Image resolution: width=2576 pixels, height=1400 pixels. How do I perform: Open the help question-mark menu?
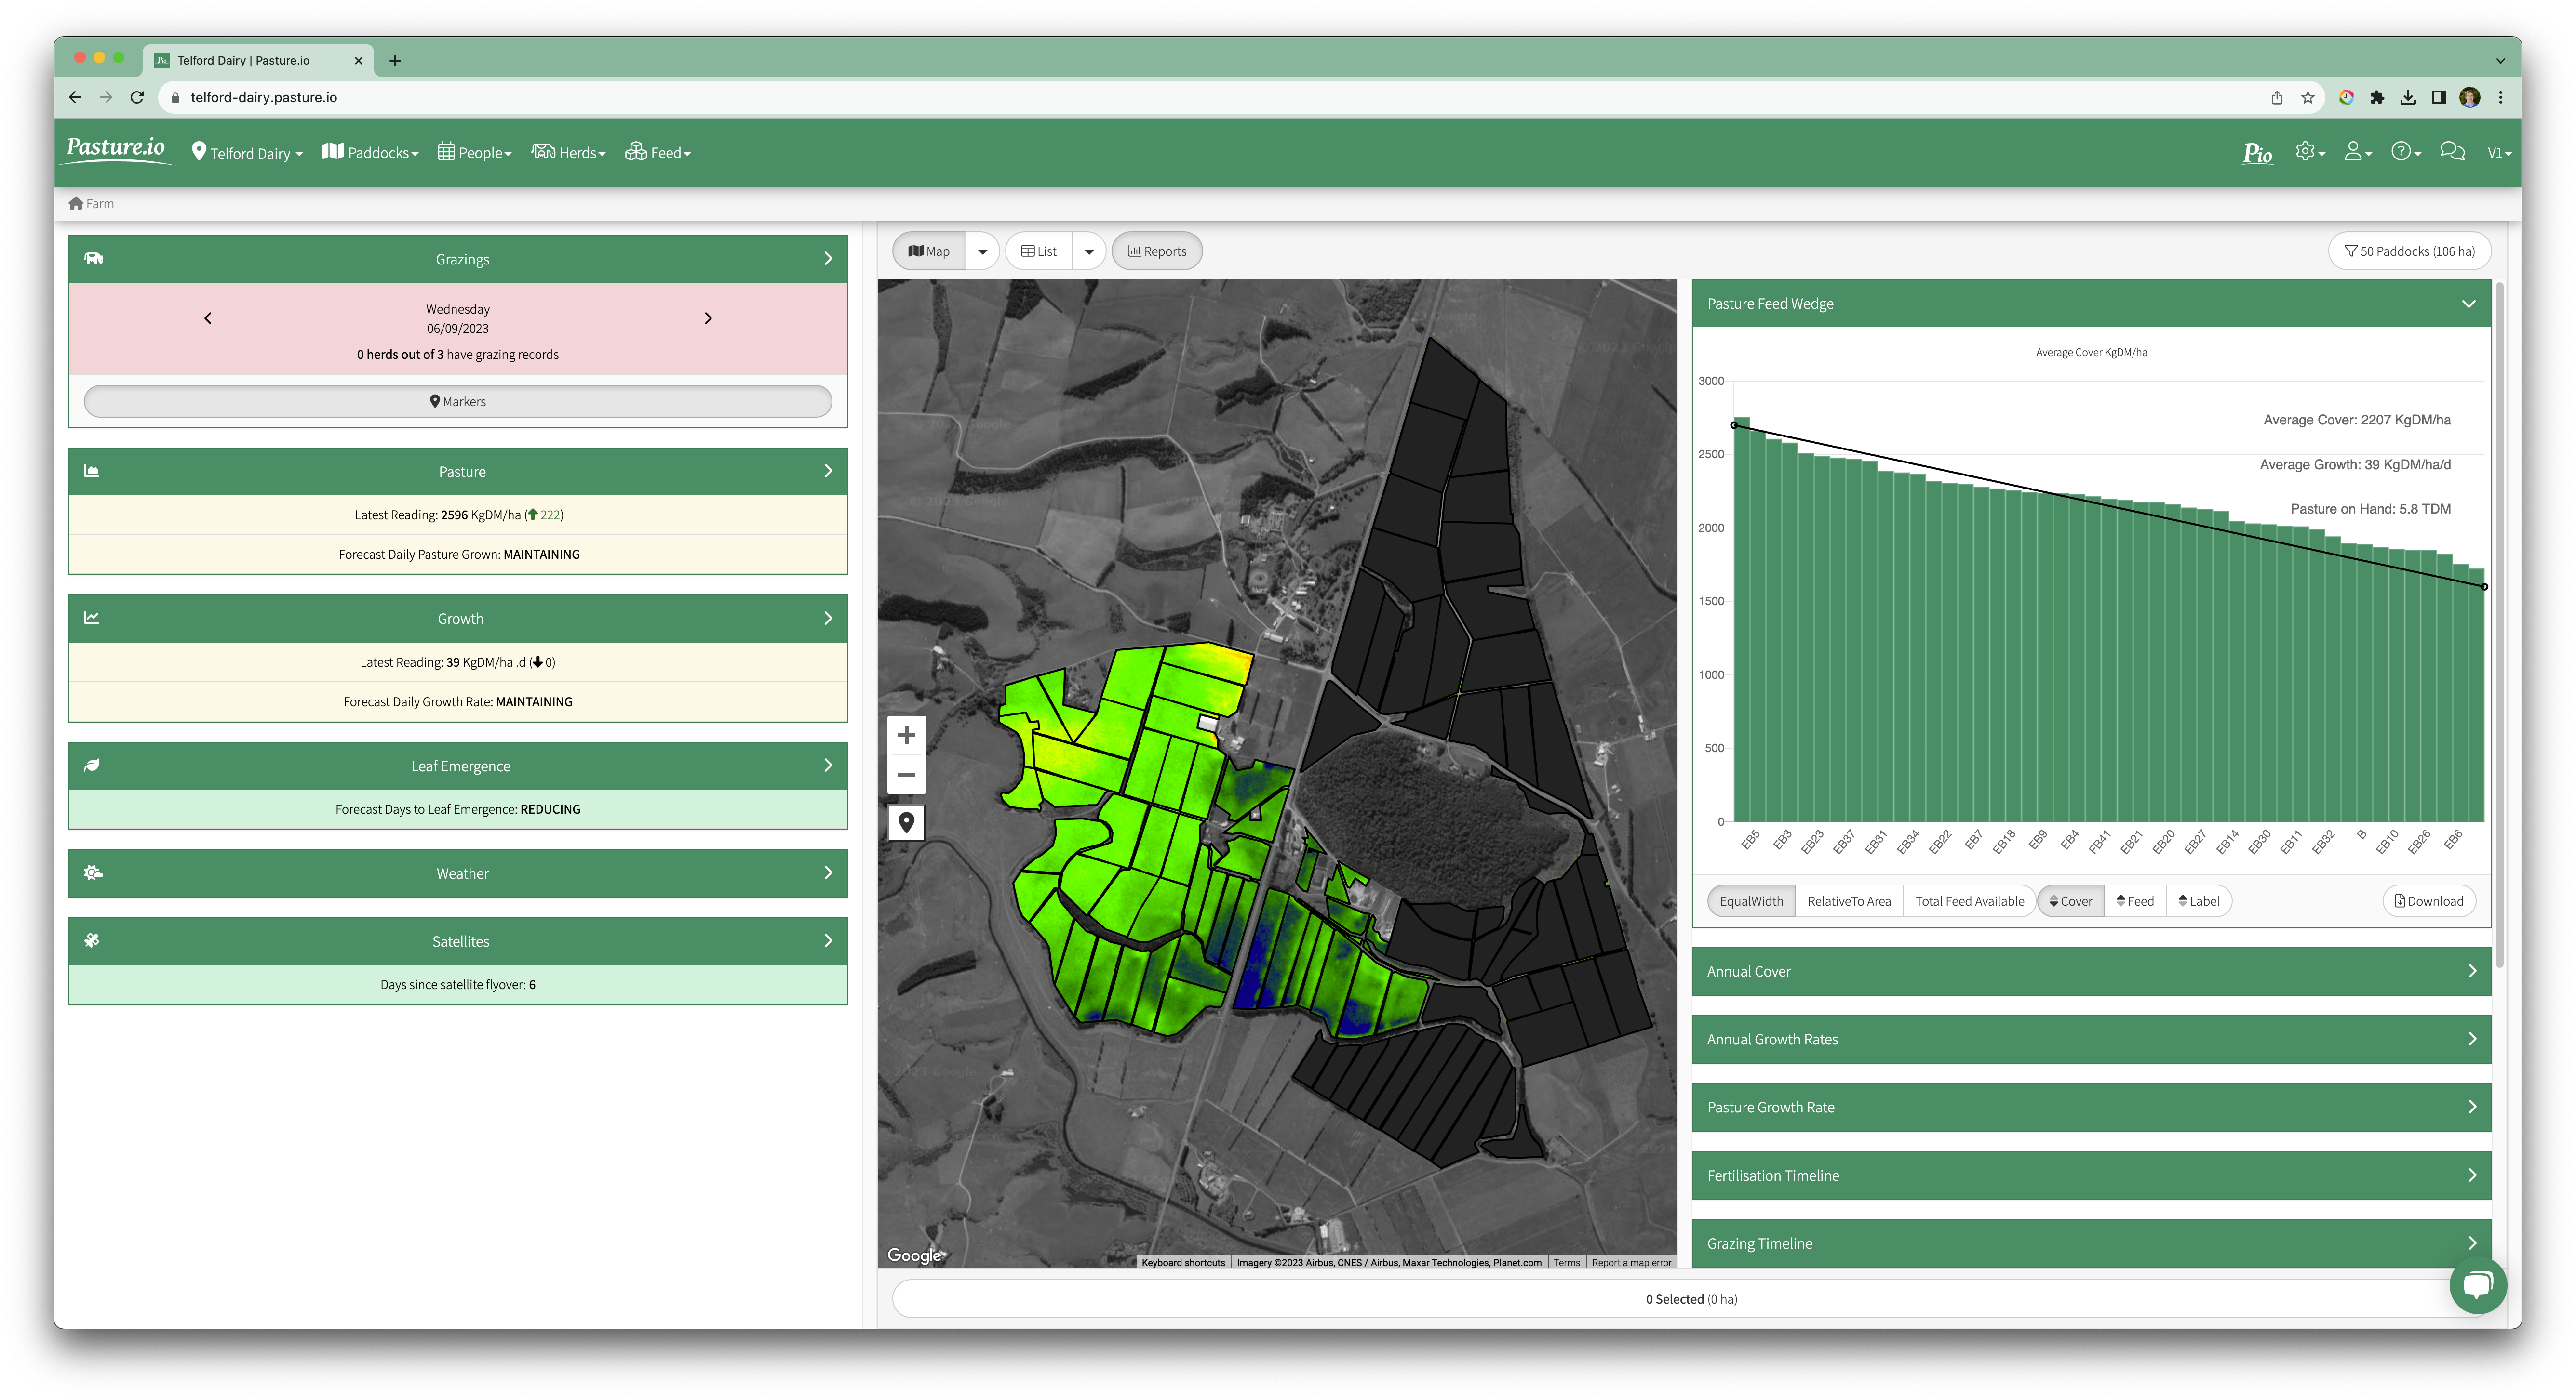(2405, 152)
